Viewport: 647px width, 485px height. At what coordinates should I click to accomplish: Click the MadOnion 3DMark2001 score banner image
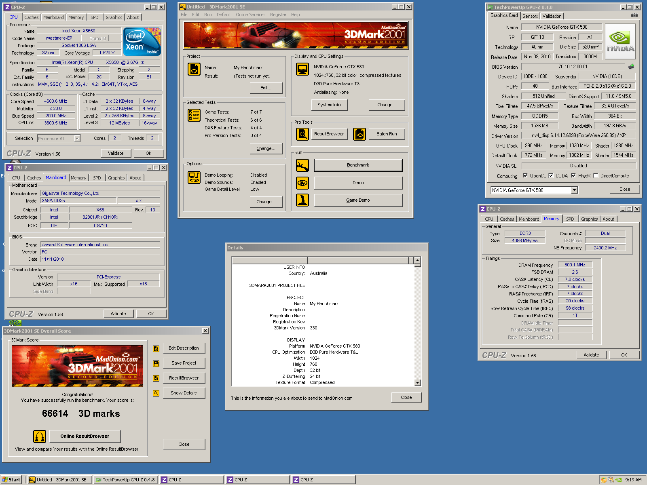point(77,366)
